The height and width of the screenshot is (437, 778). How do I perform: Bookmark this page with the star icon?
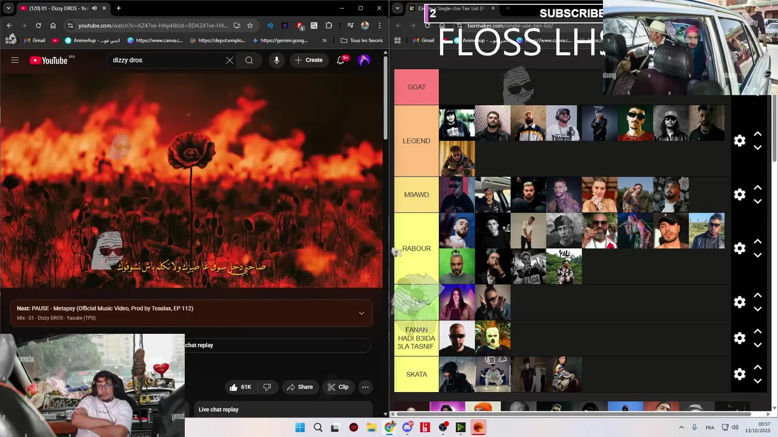[x=250, y=25]
